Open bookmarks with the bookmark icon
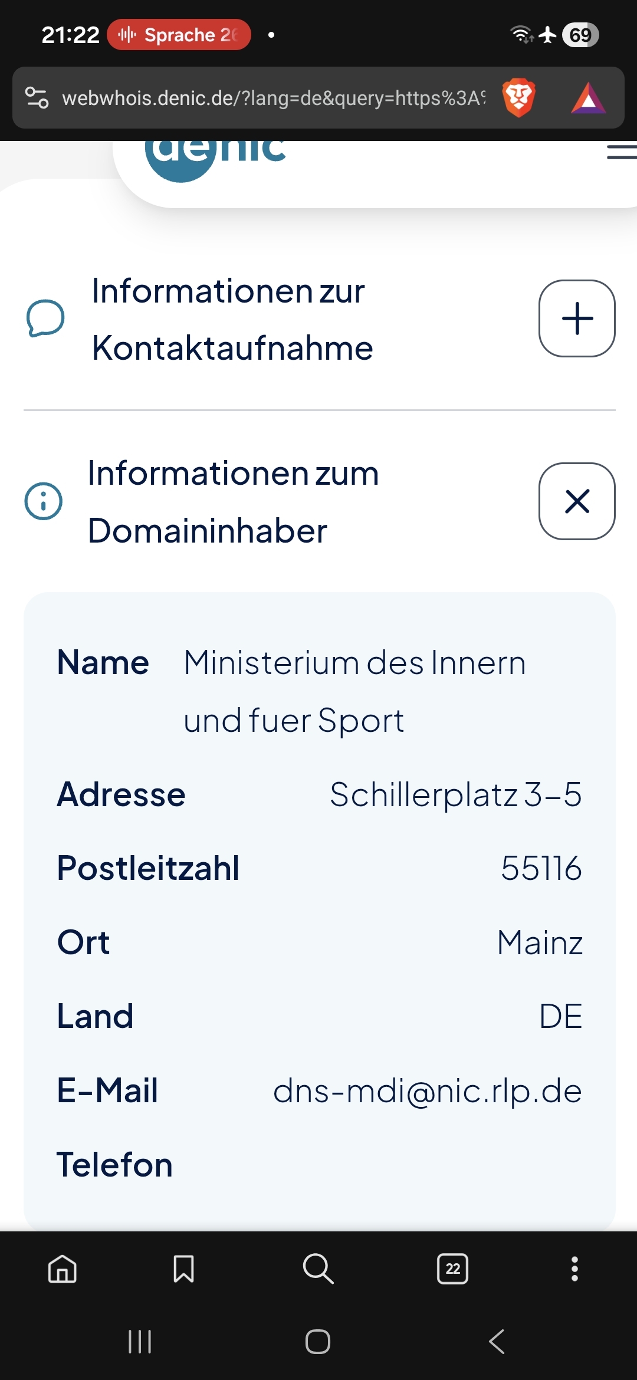This screenshot has width=637, height=1380. [183, 1269]
